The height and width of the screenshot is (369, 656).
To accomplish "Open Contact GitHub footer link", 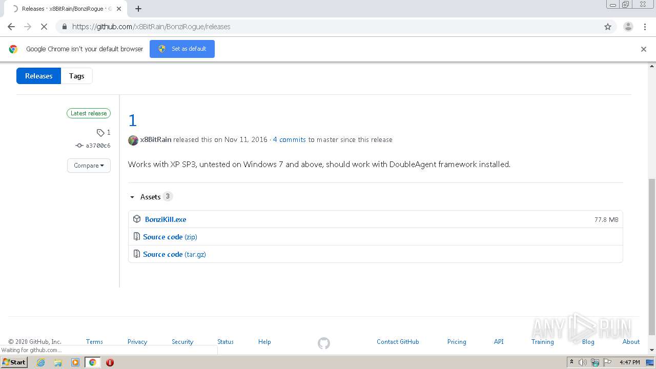I will [398, 342].
